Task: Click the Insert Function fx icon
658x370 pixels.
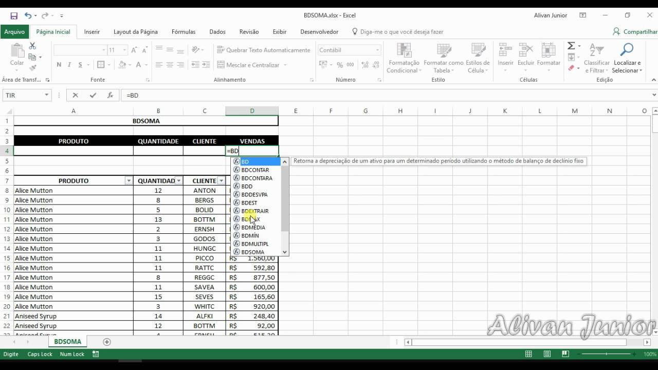Action: pyautogui.click(x=110, y=95)
